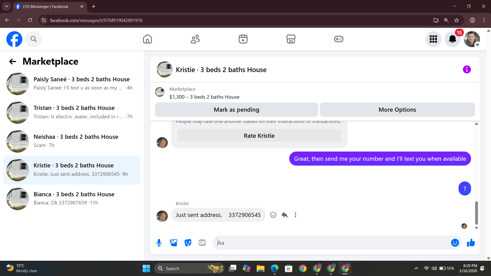The image size is (491, 276).
Task: Open the sticker picker icon
Action: pos(188,243)
